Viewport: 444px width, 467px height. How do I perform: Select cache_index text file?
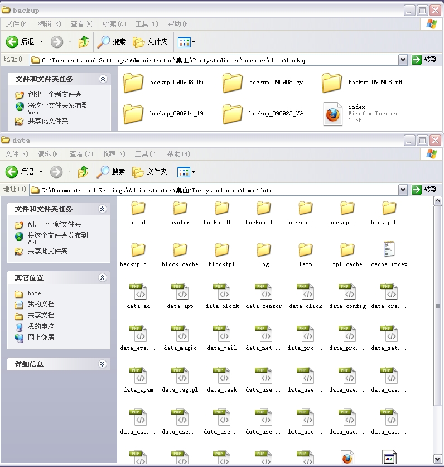click(x=389, y=254)
